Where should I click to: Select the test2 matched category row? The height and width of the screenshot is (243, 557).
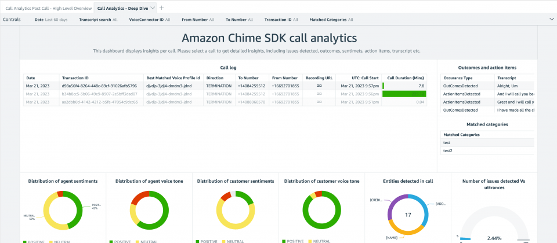click(x=448, y=150)
